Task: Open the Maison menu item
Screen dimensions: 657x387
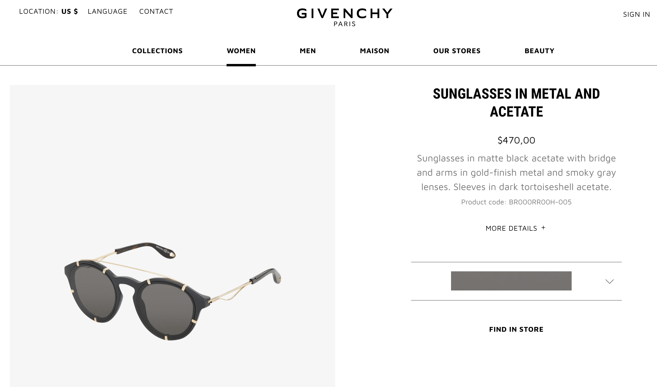Action: pos(375,51)
